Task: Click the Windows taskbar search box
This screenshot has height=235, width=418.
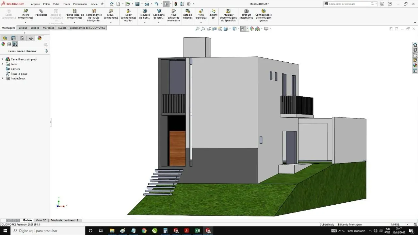Action: click(x=48, y=231)
